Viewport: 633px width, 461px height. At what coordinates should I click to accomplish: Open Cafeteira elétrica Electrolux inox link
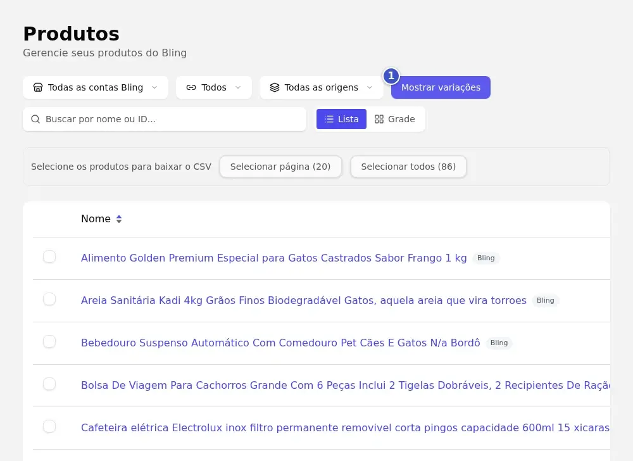346,427
